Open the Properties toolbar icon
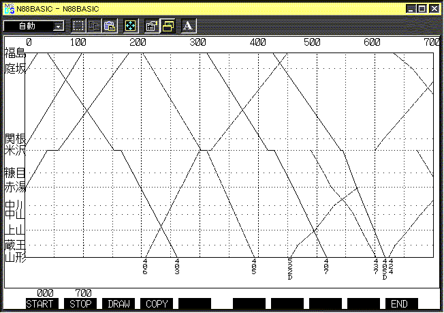This screenshot has width=444, height=313. 152,26
